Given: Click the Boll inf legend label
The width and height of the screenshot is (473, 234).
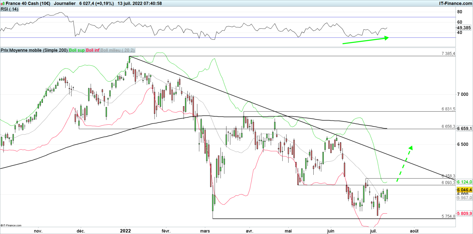Looking at the screenshot, I should [93, 50].
